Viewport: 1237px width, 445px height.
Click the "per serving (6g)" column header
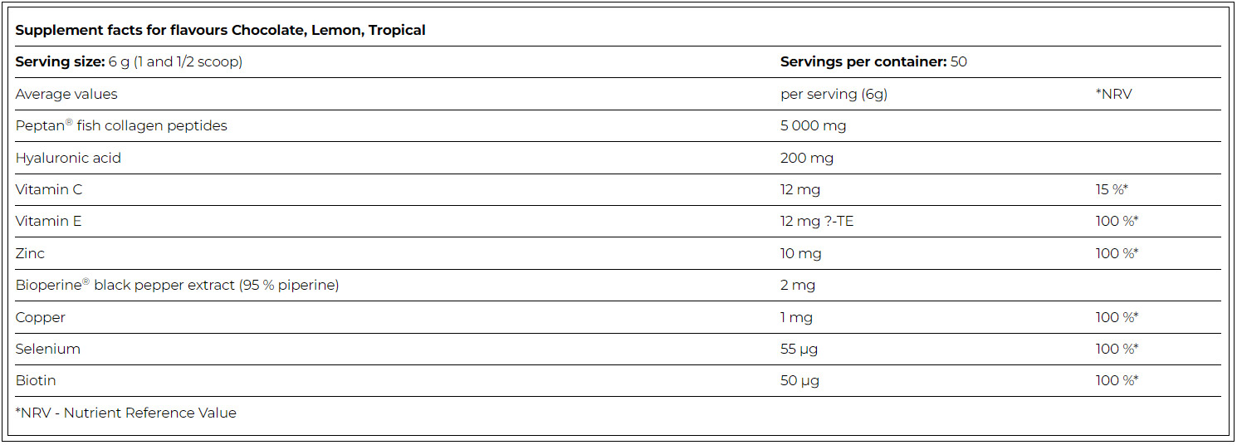point(834,94)
